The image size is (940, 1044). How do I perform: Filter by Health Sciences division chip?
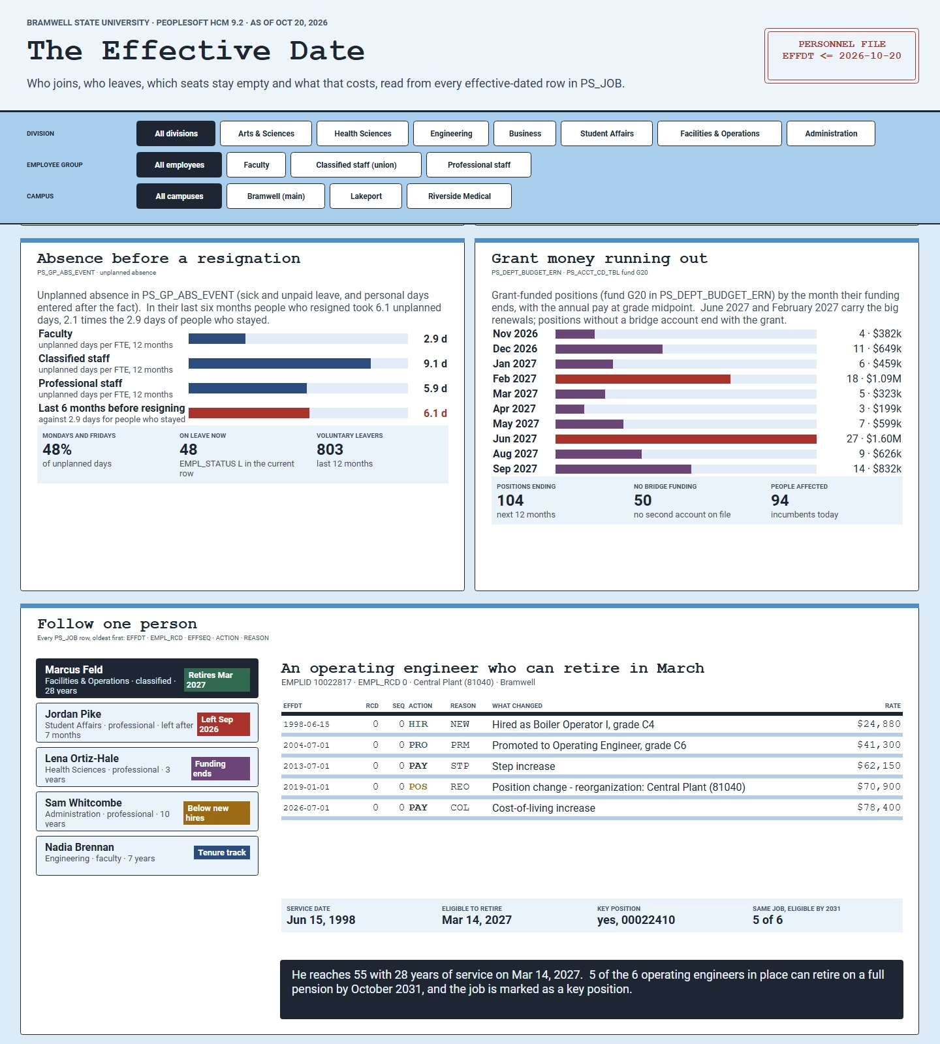pyautogui.click(x=362, y=134)
